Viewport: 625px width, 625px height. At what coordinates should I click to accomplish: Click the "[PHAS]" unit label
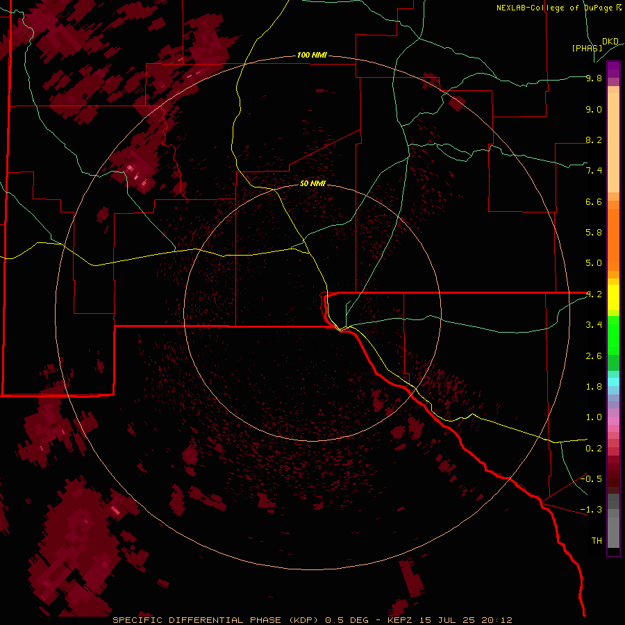[x=587, y=48]
